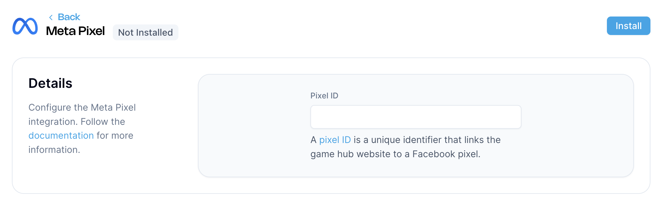Image resolution: width=661 pixels, height=212 pixels.
Task: Toggle install state via the Not Installed pill
Action: pyautogui.click(x=145, y=32)
